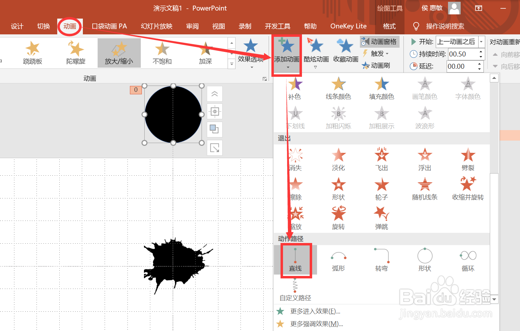Switch to the 视图 view tab
The height and width of the screenshot is (331, 520).
point(219,26)
